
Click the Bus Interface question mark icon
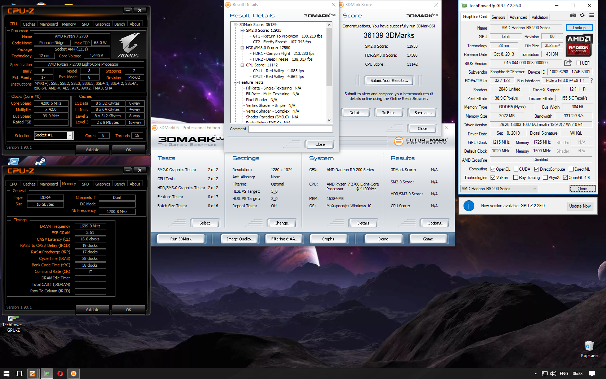[x=592, y=80]
